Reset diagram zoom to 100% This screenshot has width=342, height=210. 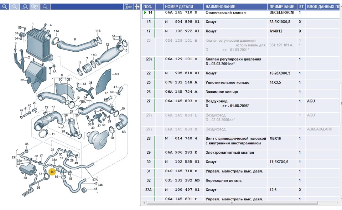(x=35, y=6)
